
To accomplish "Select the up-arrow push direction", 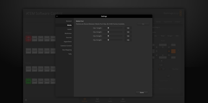I will point(163,47).
